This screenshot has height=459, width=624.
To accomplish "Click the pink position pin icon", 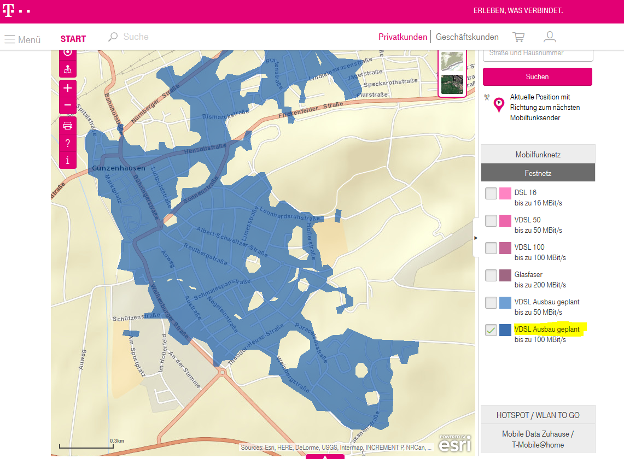I will point(499,105).
